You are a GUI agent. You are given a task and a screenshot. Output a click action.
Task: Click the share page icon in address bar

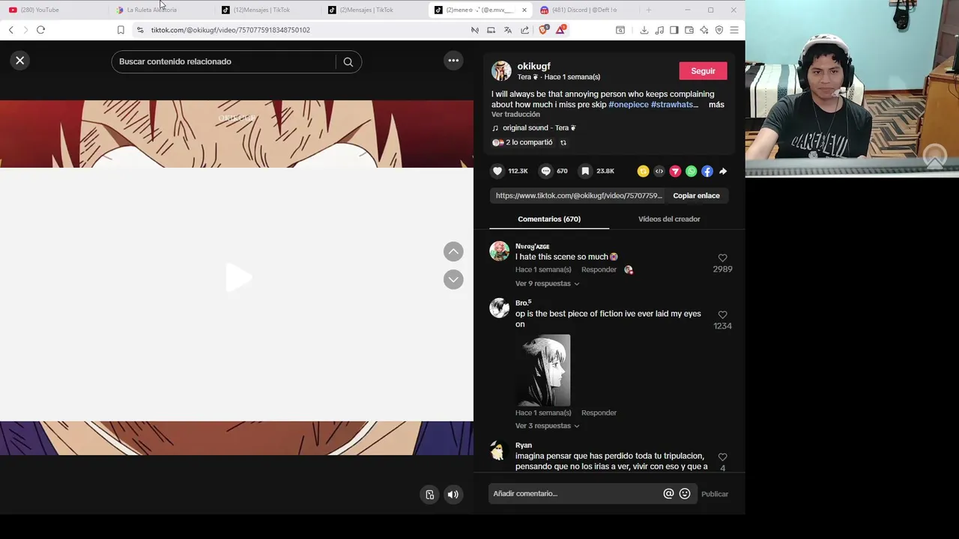click(x=524, y=30)
